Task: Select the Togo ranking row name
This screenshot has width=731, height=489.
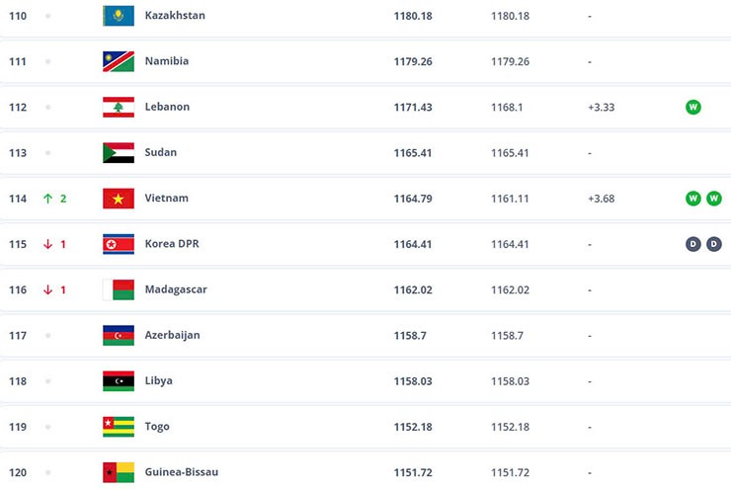Action: [157, 427]
